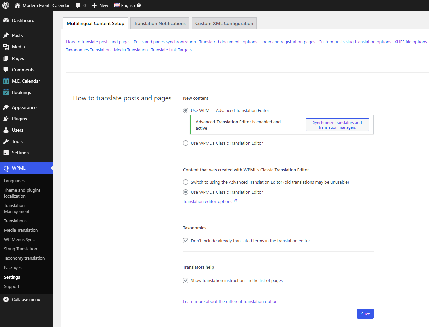The height and width of the screenshot is (327, 429).
Task: Click the Comments sidebar bubble icon
Action: tap(6, 70)
